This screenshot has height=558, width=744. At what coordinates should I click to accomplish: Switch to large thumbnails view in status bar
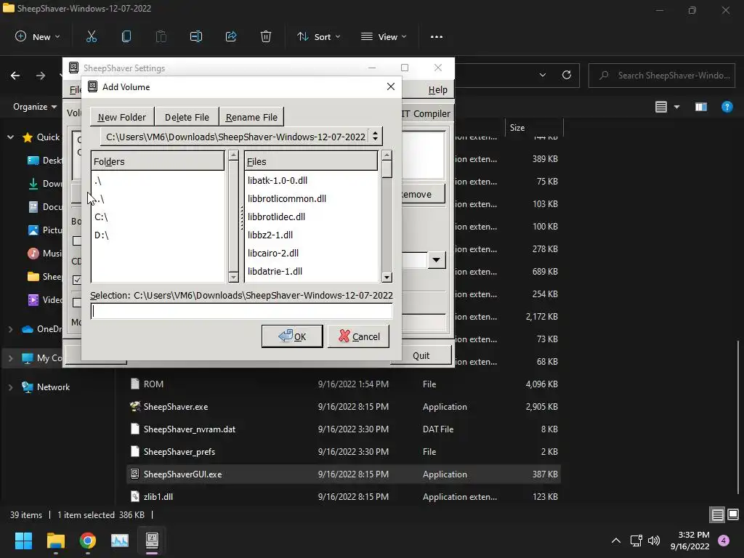(x=733, y=515)
